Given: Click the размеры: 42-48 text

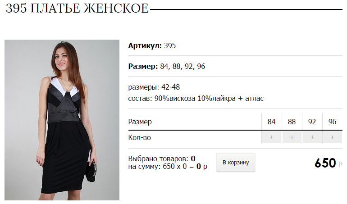Looking at the screenshot, I should tap(154, 87).
